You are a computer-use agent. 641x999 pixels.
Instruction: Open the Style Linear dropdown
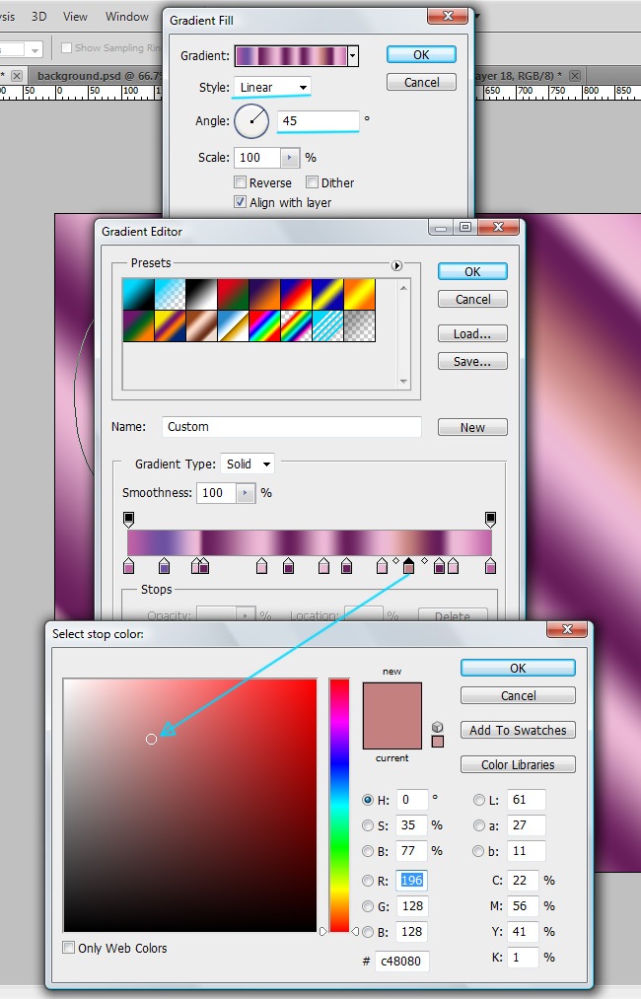click(273, 88)
